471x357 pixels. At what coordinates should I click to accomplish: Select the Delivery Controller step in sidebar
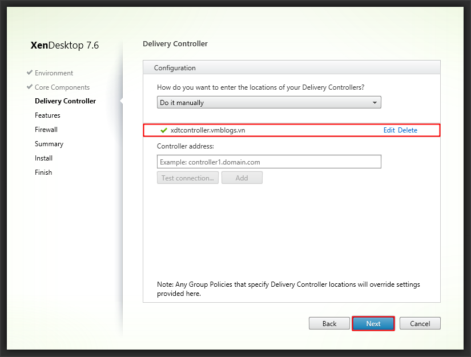65,101
